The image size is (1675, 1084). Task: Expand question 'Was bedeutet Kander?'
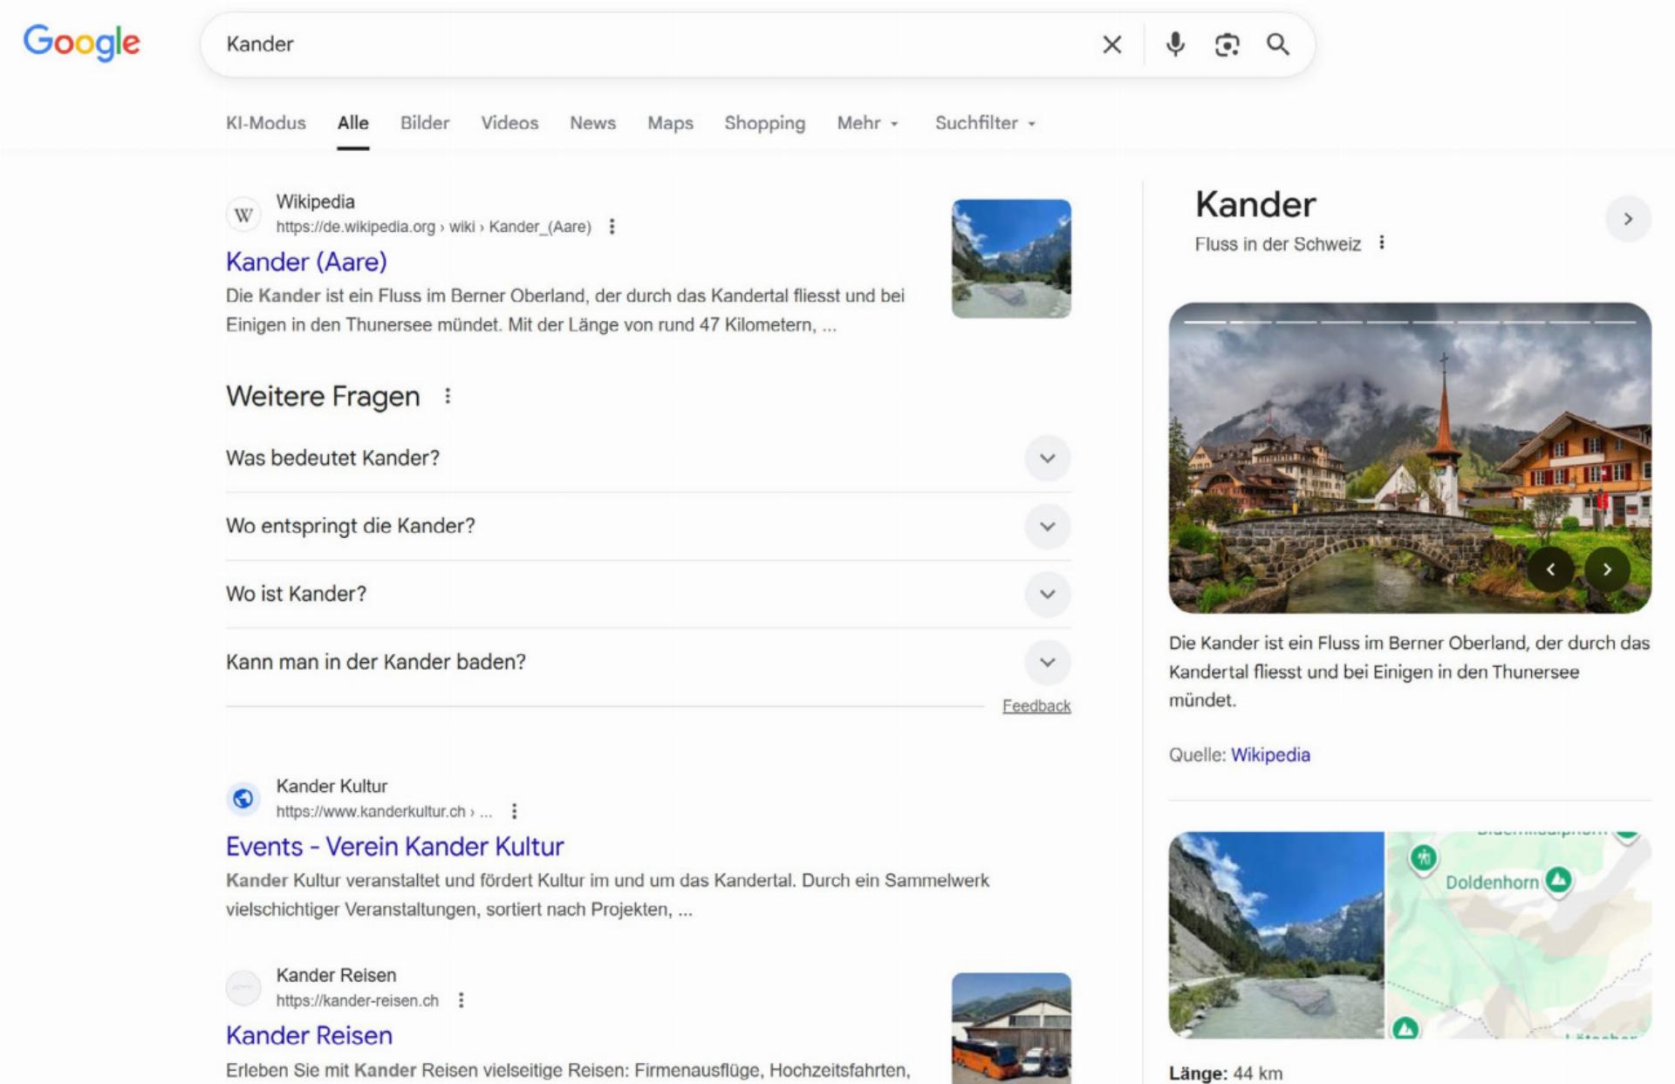(x=1047, y=459)
